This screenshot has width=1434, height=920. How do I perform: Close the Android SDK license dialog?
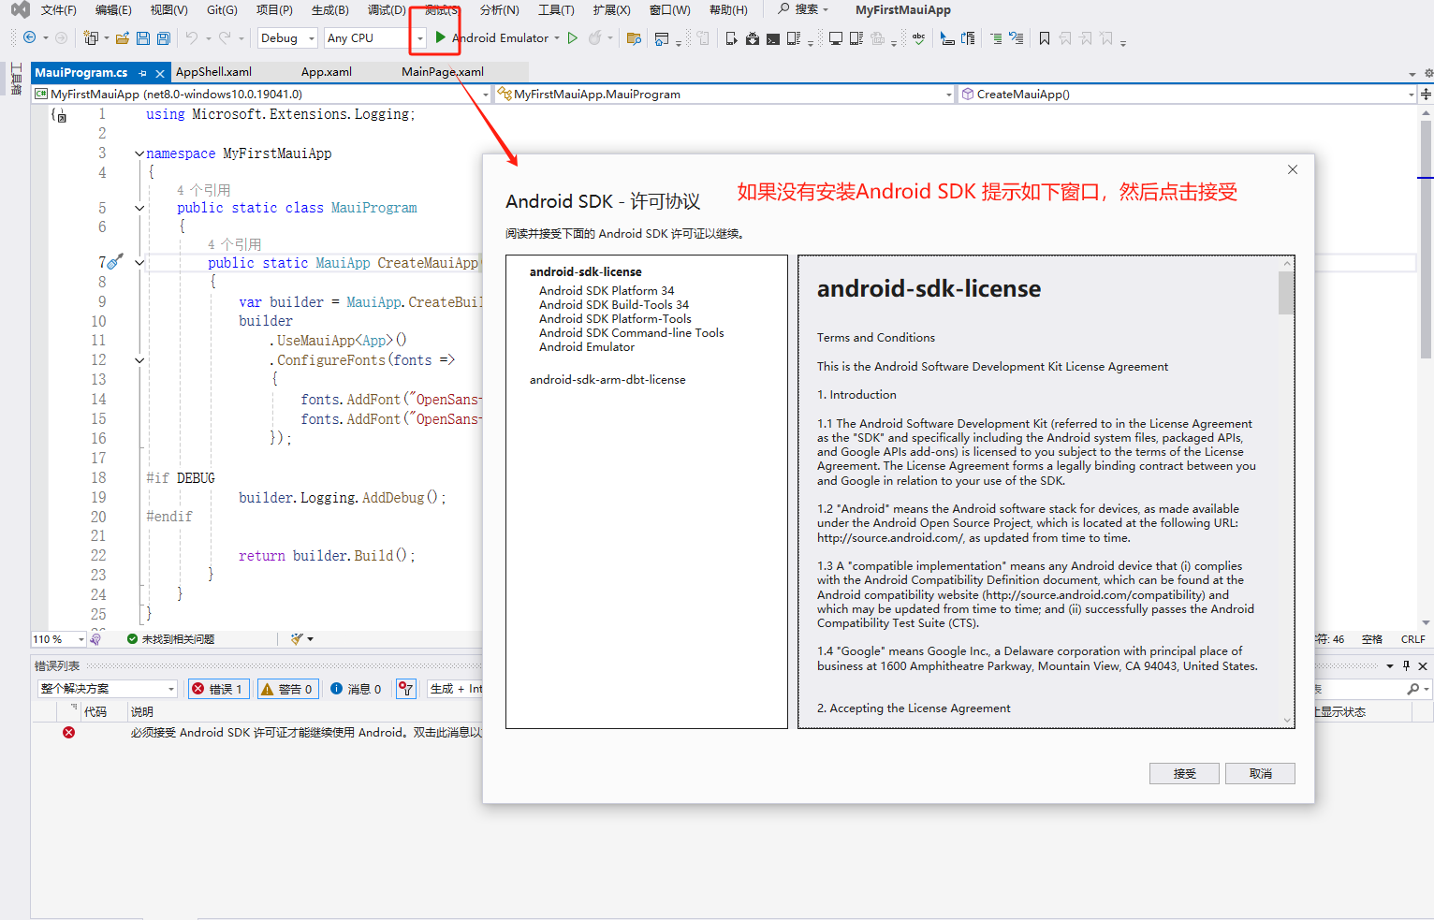click(1293, 169)
